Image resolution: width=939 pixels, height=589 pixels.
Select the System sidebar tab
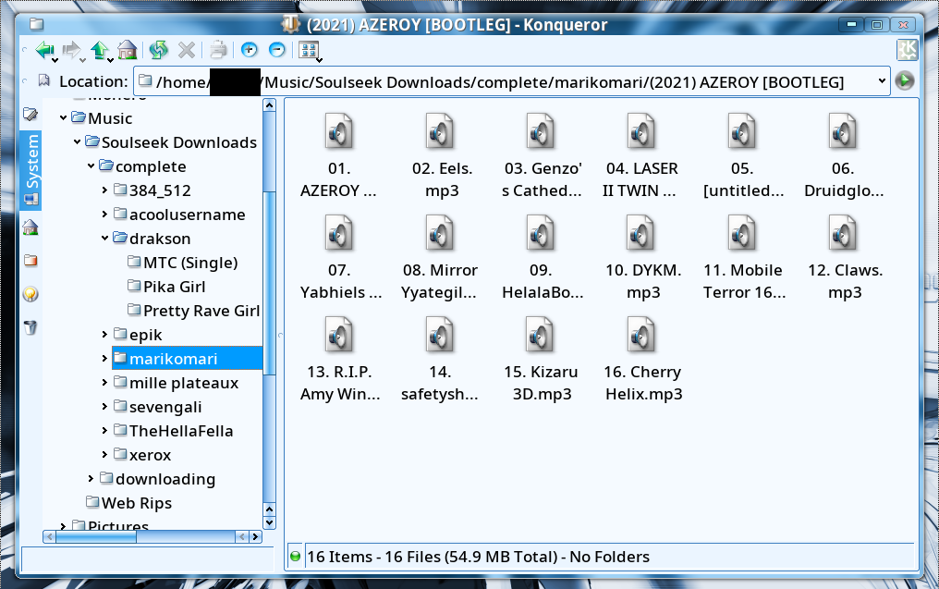(x=31, y=170)
